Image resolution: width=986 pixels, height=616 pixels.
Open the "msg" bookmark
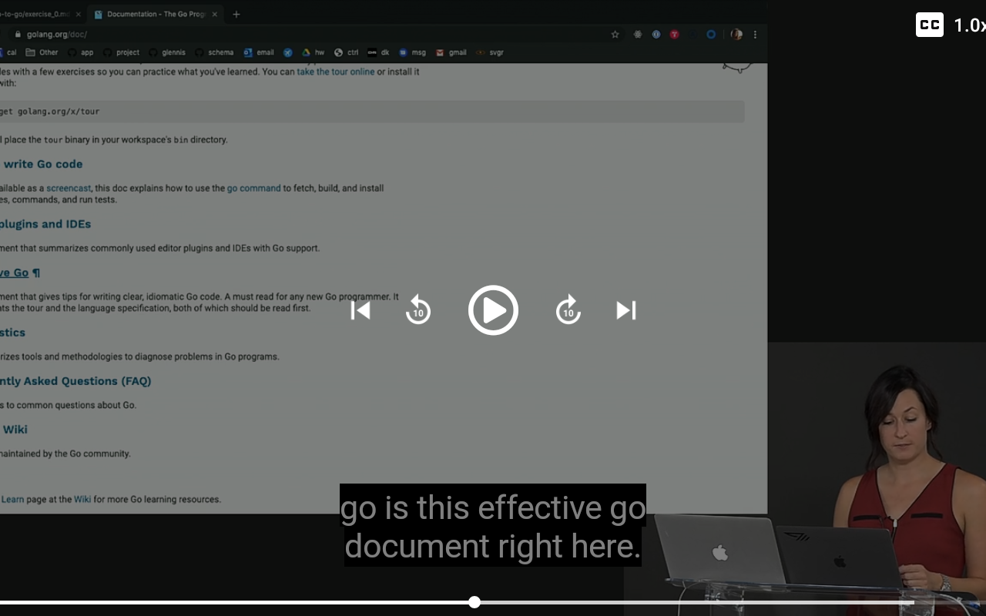tap(418, 52)
